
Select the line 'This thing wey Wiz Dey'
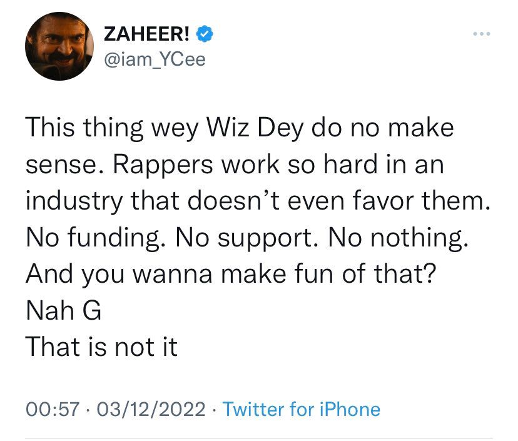tap(165, 128)
